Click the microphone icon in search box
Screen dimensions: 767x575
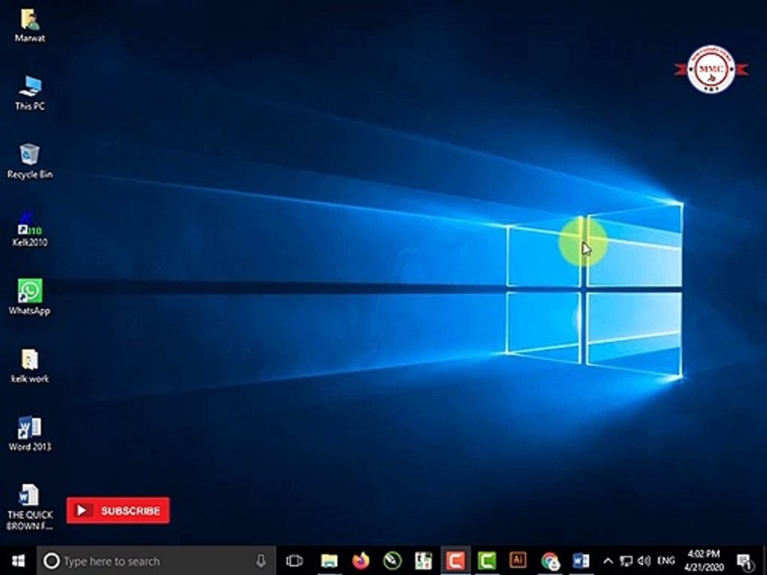tap(261, 561)
